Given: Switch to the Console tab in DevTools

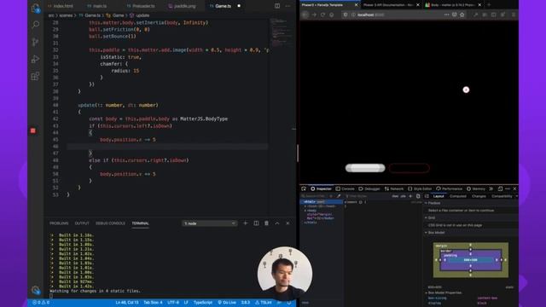Looking at the screenshot, I should tap(345, 188).
